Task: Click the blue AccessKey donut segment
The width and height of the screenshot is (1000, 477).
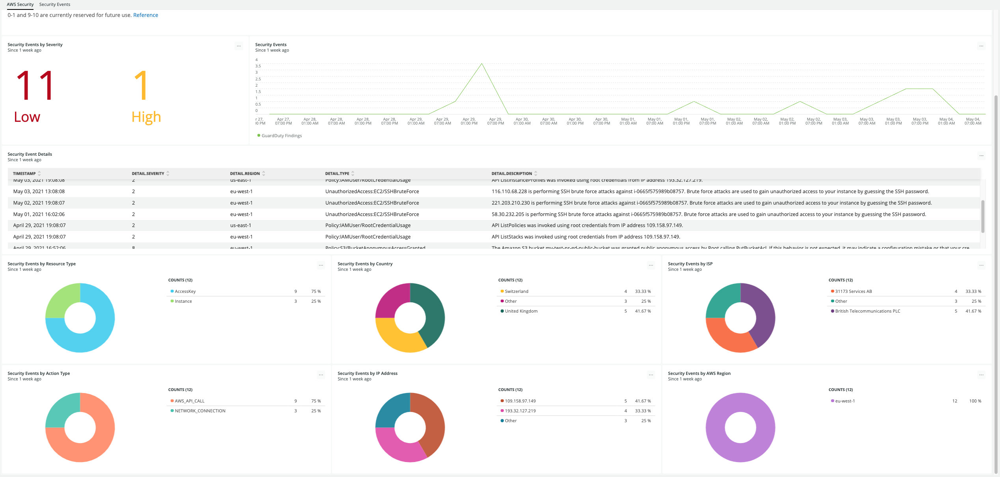Action: [x=99, y=335]
